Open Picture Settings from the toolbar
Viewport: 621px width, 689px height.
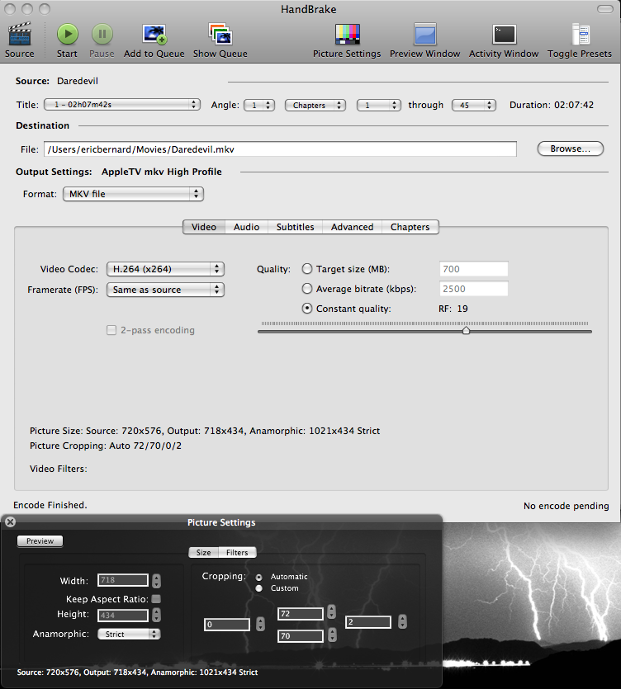pyautogui.click(x=347, y=35)
